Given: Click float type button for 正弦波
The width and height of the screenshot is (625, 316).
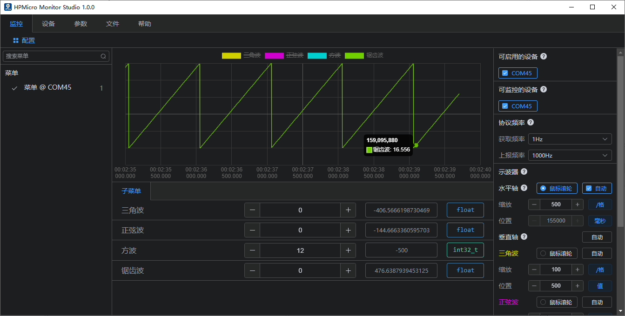Looking at the screenshot, I should point(465,230).
